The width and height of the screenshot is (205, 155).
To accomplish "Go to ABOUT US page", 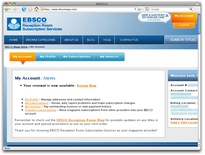I will coord(71,40).
